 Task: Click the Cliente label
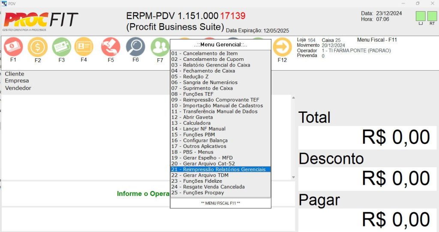point(15,74)
